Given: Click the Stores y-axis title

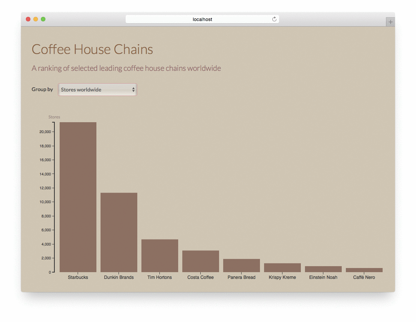Looking at the screenshot, I should tap(54, 117).
